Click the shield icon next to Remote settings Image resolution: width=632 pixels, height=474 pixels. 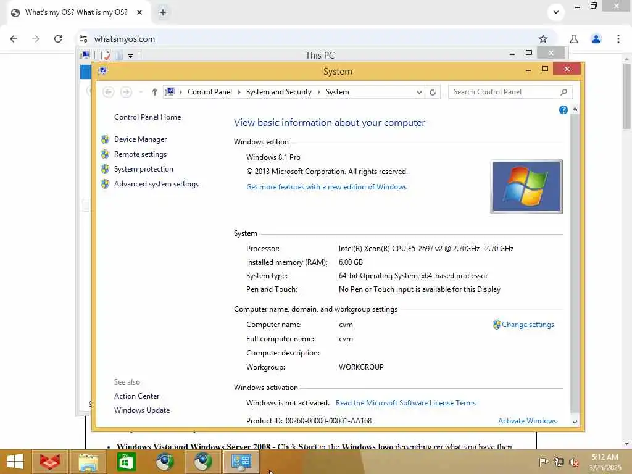coord(105,154)
